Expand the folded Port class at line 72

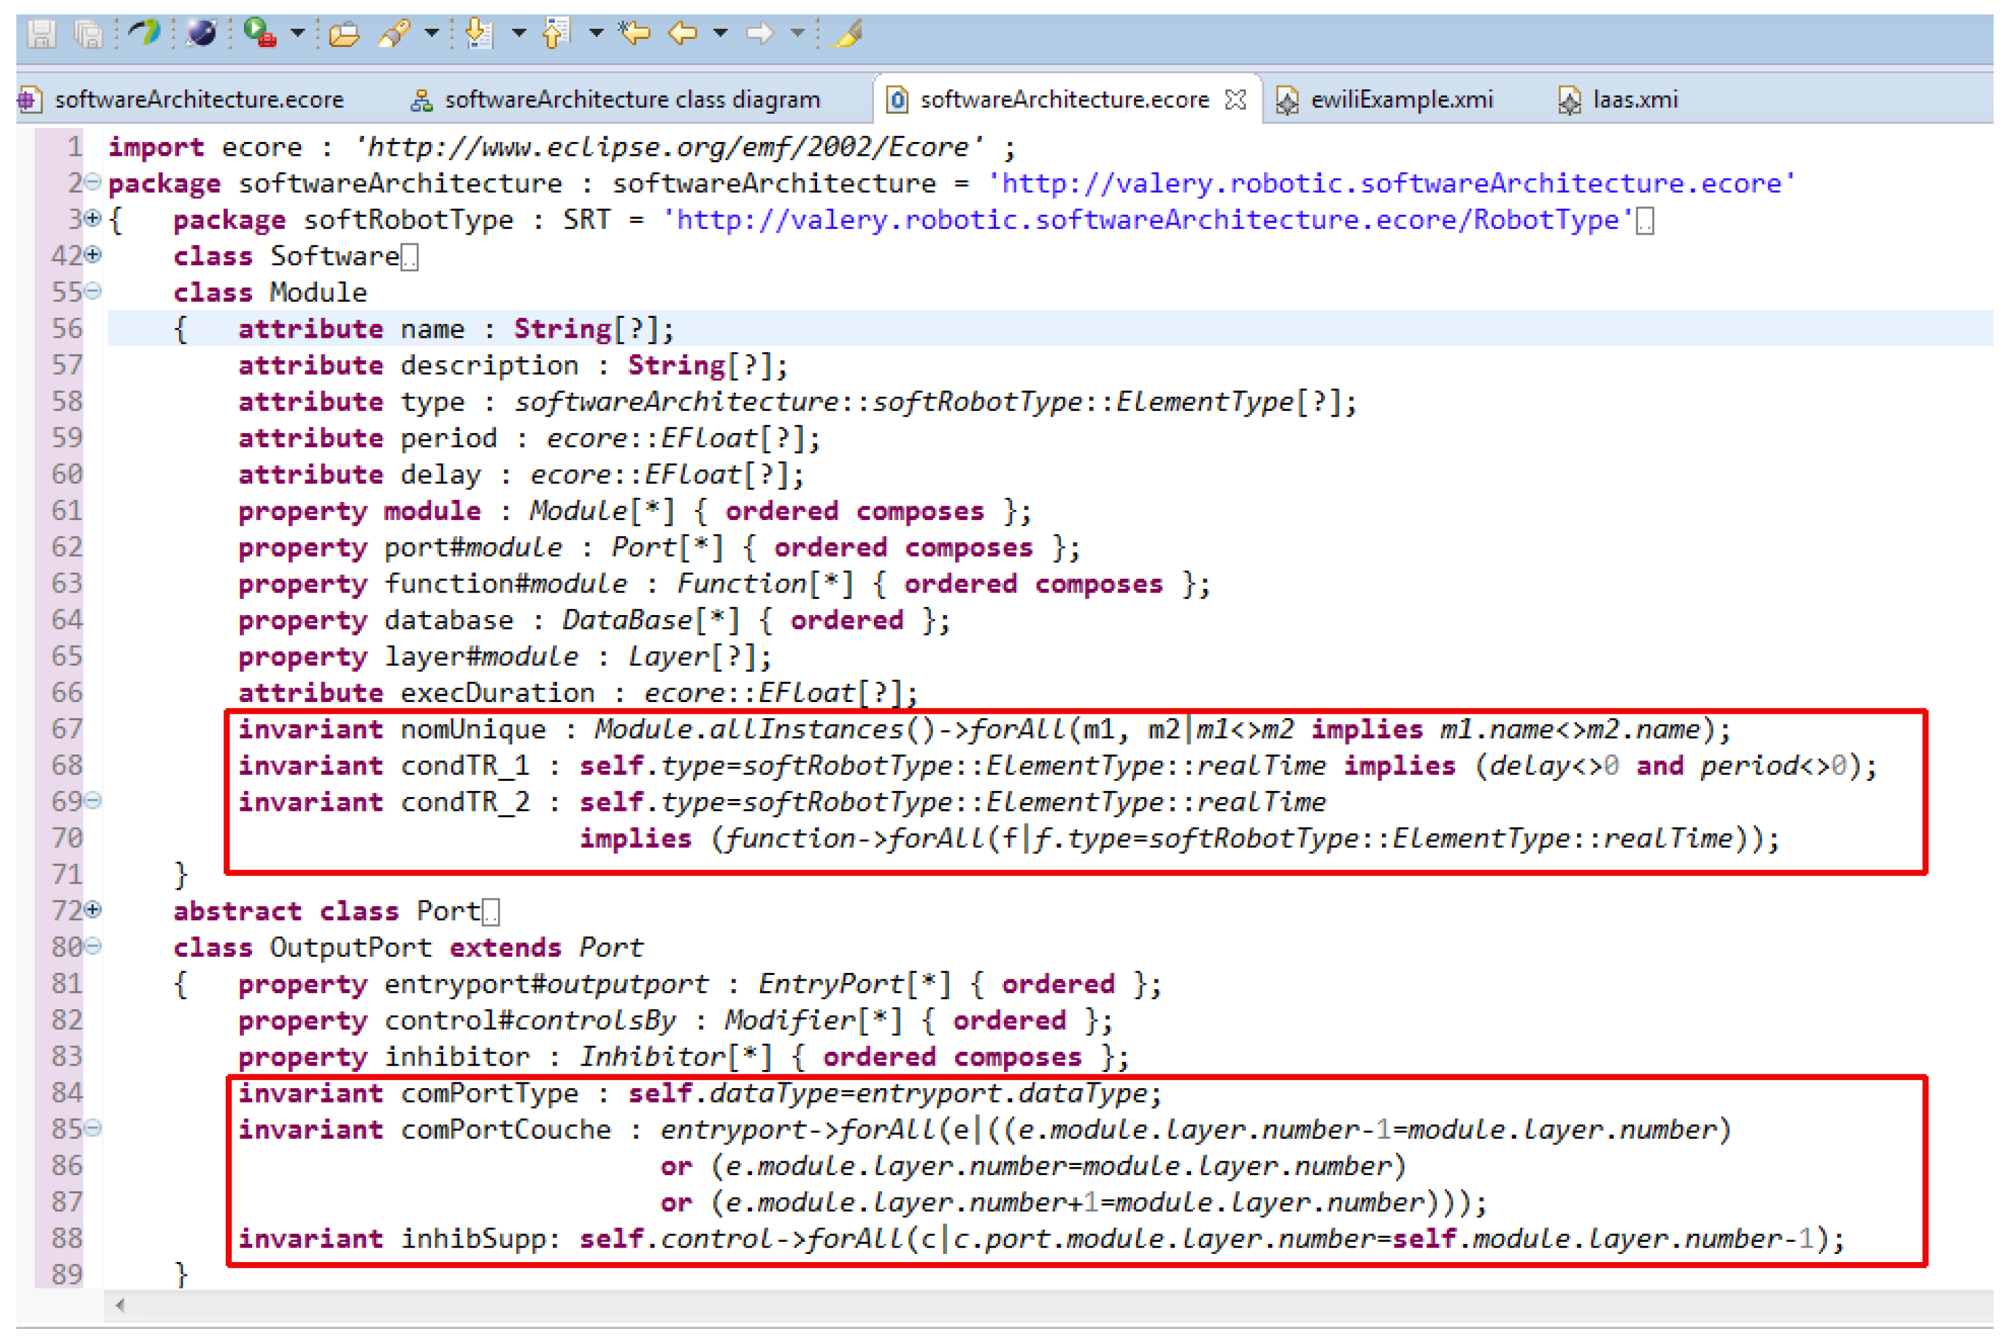pyautogui.click(x=93, y=909)
